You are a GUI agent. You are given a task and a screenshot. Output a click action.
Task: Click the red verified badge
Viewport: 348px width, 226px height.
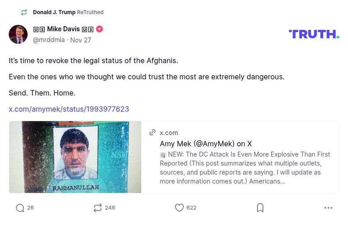pyautogui.click(x=99, y=29)
